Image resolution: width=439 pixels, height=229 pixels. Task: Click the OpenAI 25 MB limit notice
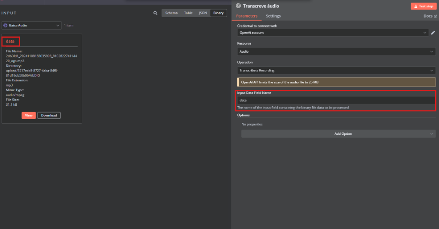(x=336, y=82)
